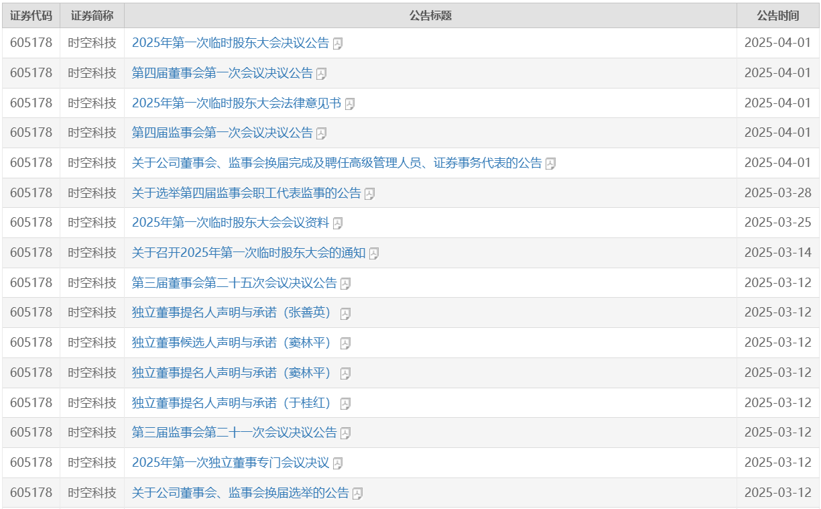The image size is (821, 509).
Task: Open PDF icon after 2025年第一次独立董事专门会议决议
Action: click(x=338, y=463)
